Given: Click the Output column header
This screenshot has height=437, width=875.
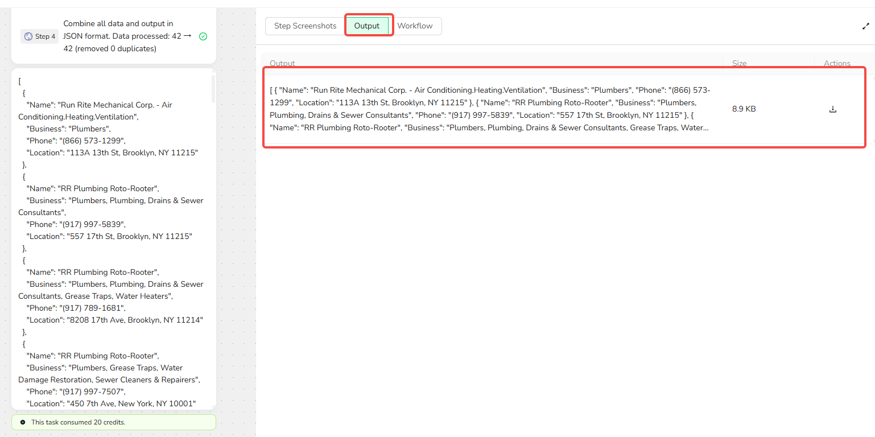Looking at the screenshot, I should pos(283,63).
